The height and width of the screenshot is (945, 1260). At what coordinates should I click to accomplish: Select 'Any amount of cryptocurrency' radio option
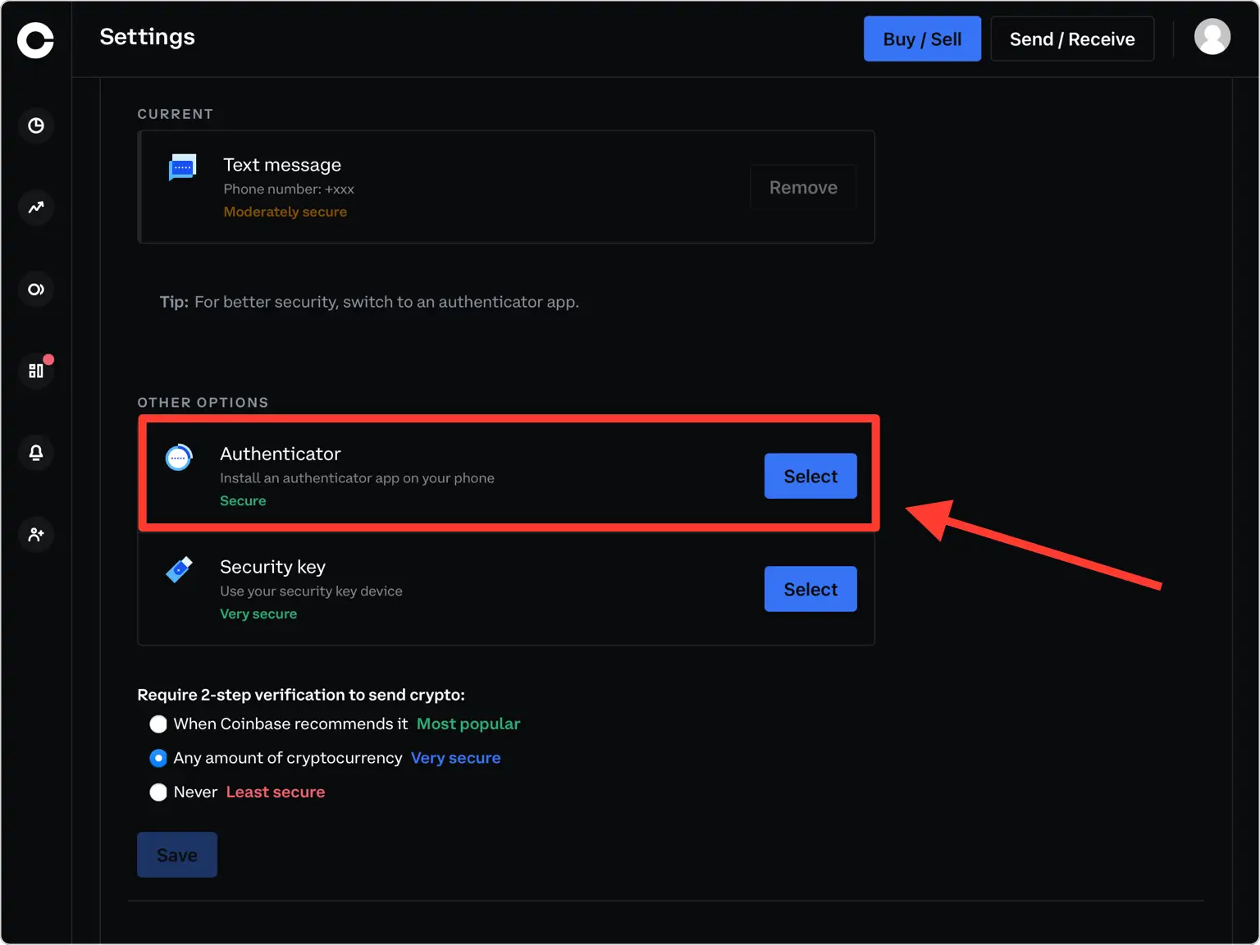pyautogui.click(x=158, y=759)
